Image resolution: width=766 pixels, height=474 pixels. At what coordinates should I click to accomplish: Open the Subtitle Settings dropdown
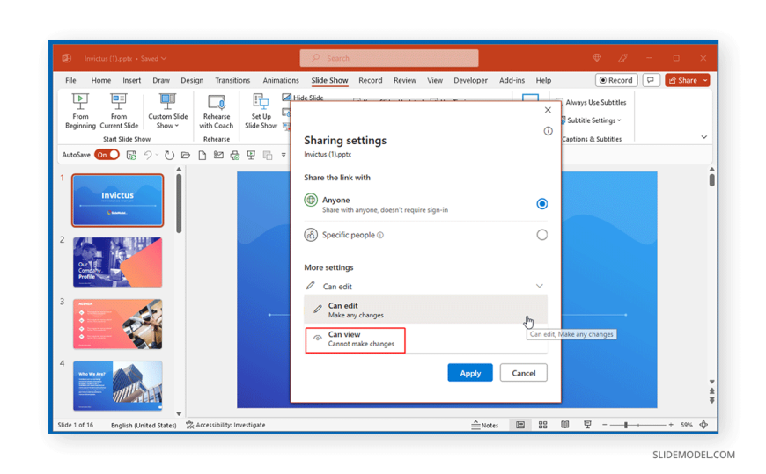coord(593,120)
